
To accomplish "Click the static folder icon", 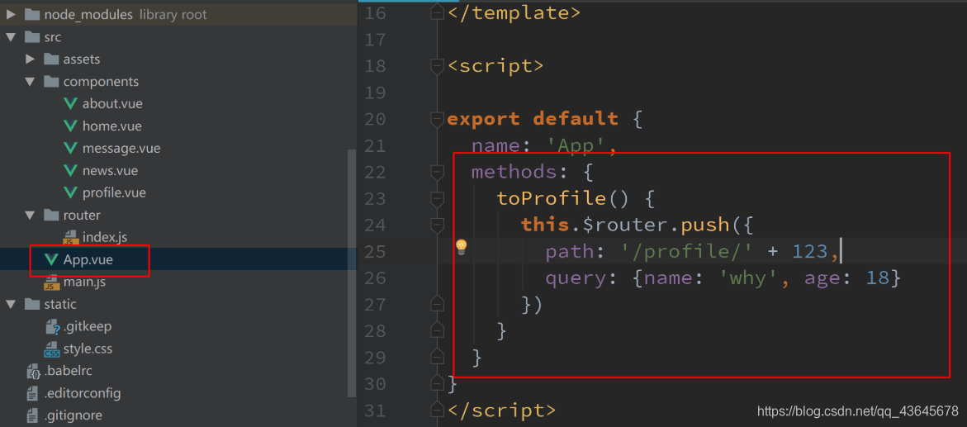I will (x=32, y=304).
